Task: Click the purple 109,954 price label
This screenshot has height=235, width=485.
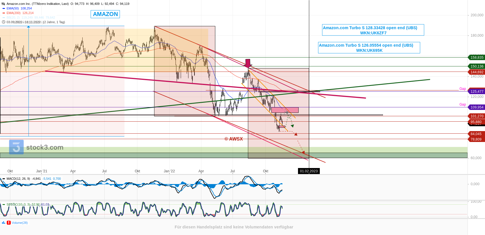Action: 477,107
